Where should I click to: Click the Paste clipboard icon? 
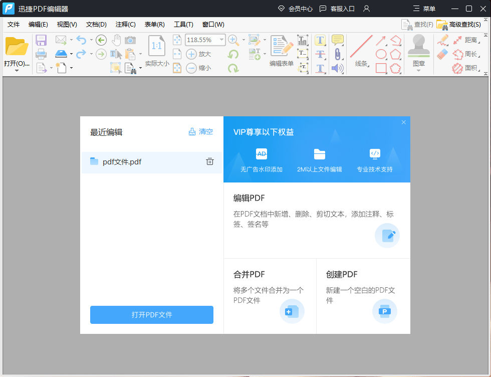pos(130,54)
